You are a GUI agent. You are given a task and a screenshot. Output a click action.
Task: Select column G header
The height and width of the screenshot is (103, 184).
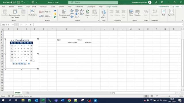coord(67,29)
